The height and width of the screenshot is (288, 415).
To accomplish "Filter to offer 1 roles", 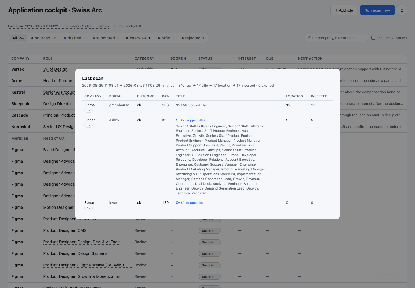I will (x=166, y=38).
